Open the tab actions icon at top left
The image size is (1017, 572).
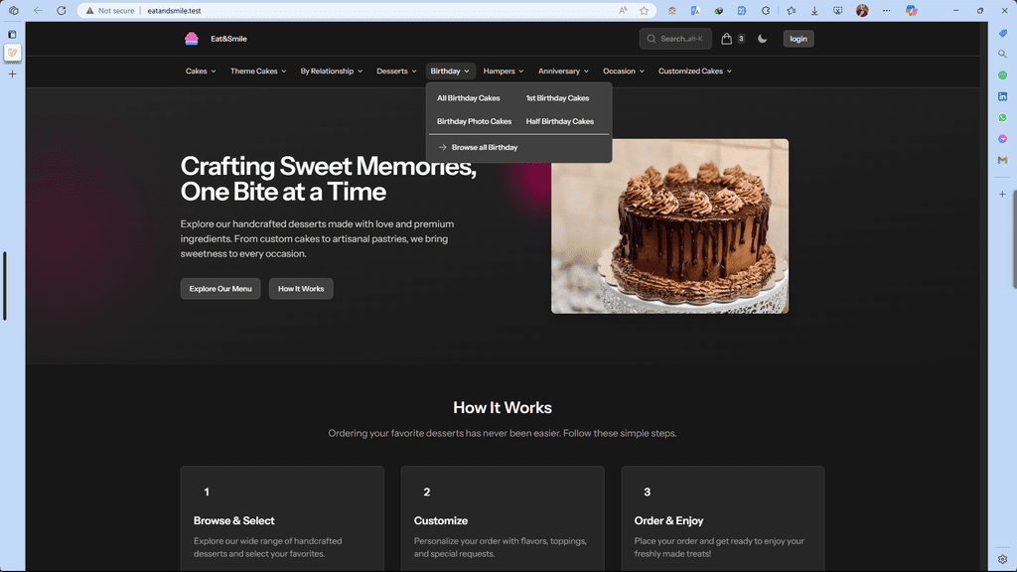tap(14, 10)
